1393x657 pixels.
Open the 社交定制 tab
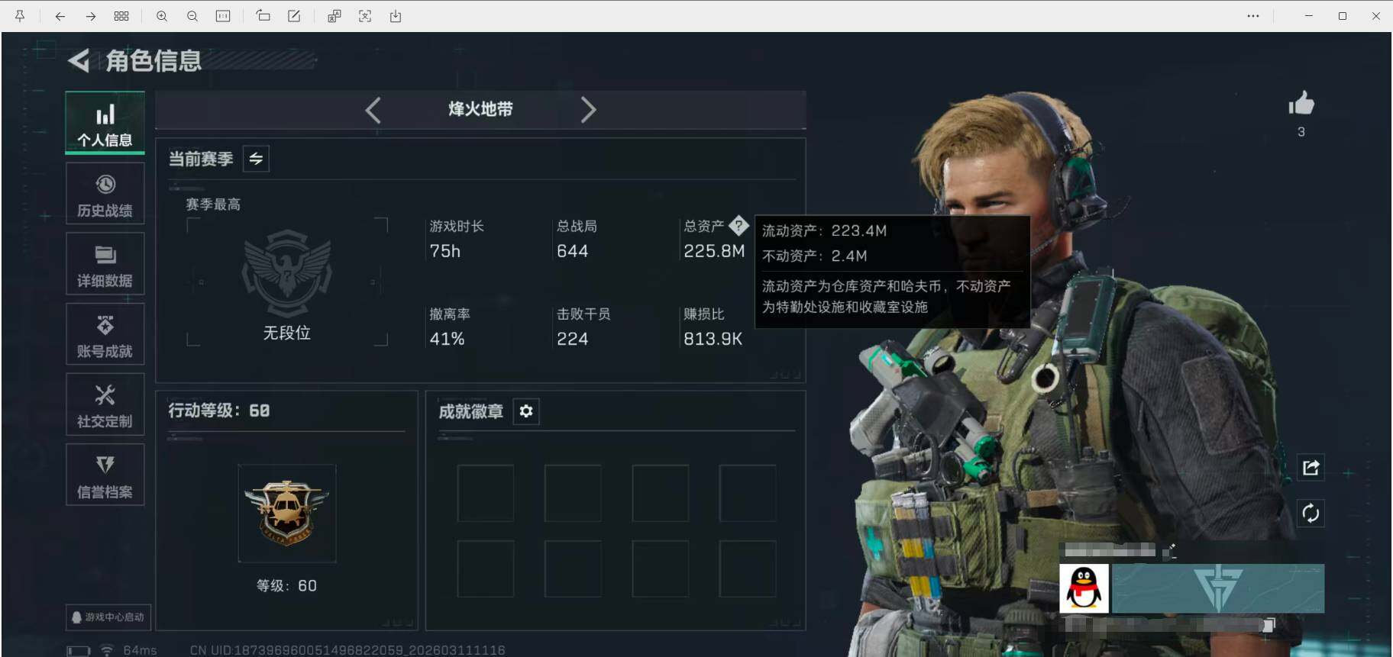tap(105, 404)
